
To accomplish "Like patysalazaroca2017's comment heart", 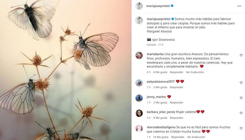I will click(241, 83).
